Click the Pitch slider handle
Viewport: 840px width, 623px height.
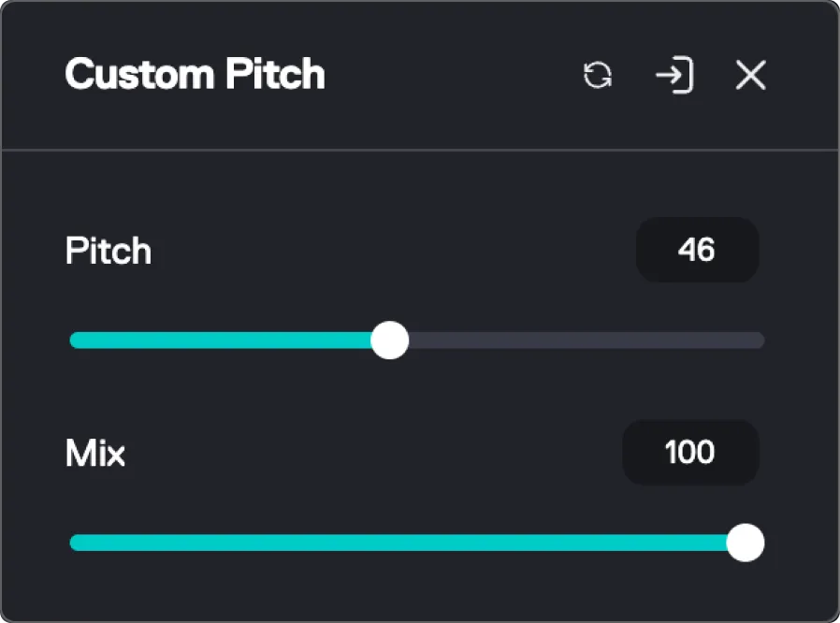coord(390,340)
